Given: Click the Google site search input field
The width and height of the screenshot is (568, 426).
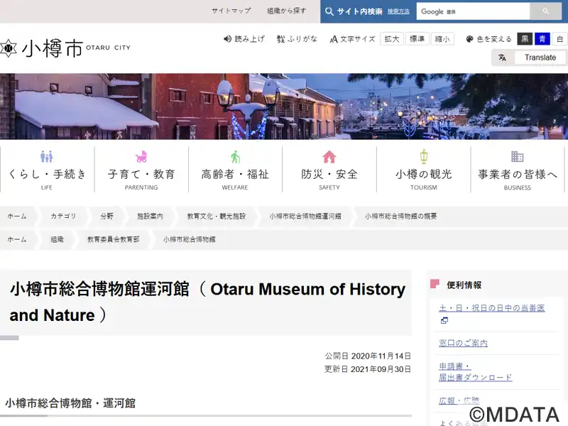Looking at the screenshot, I should click(x=474, y=11).
